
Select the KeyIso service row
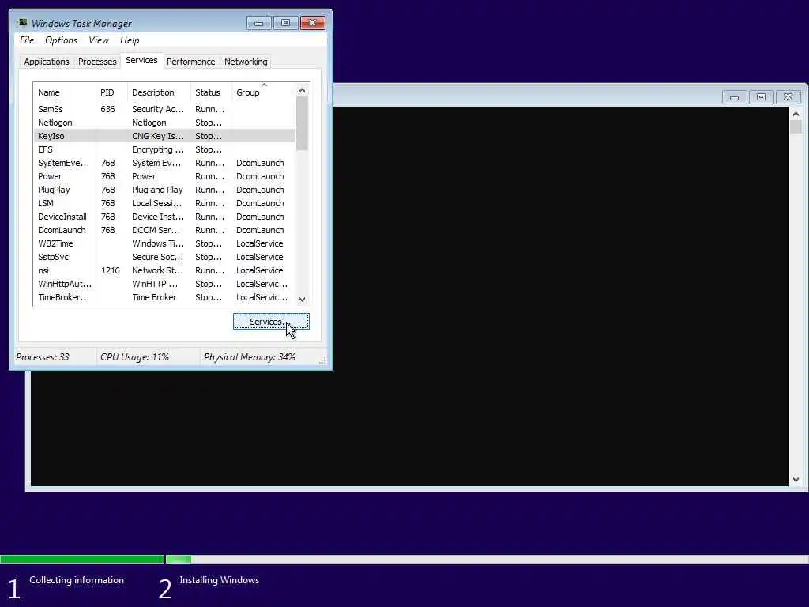(x=164, y=136)
